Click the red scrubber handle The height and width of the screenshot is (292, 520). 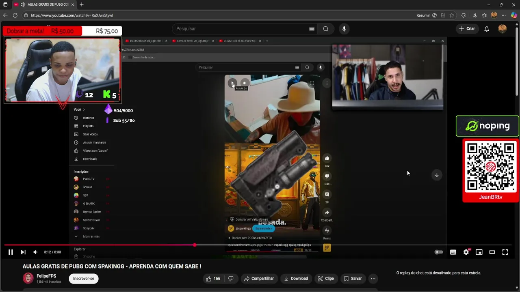pos(195,245)
